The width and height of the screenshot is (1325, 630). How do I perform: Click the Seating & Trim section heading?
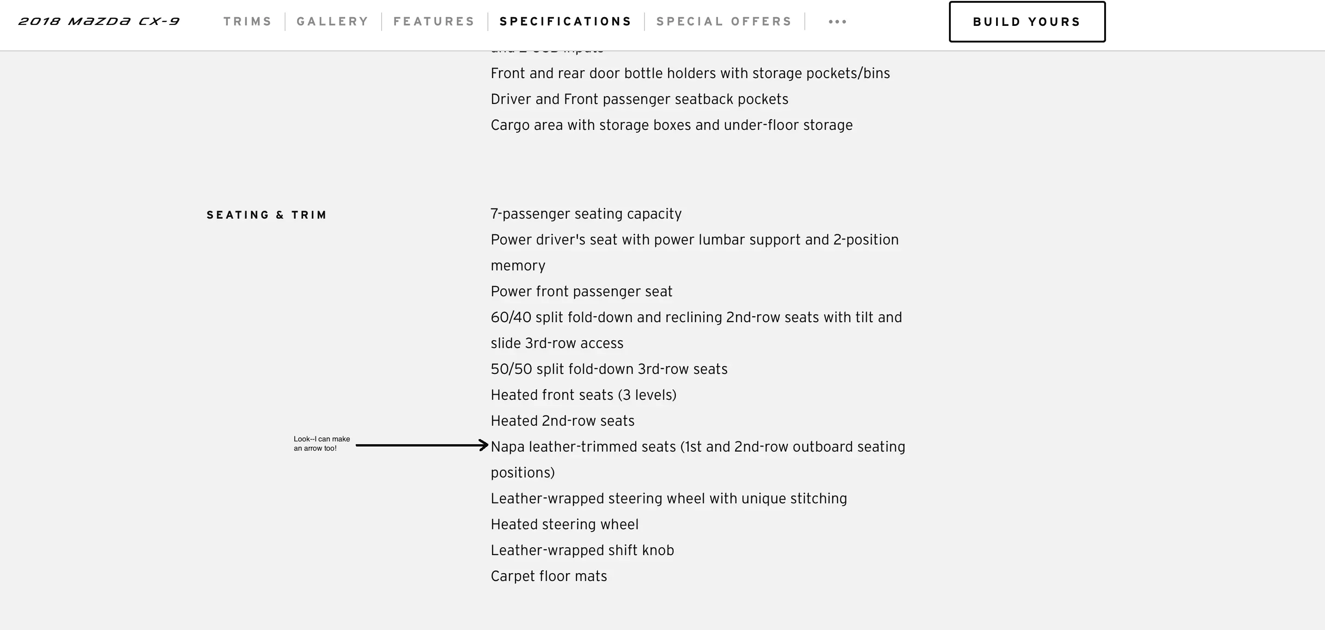(267, 215)
